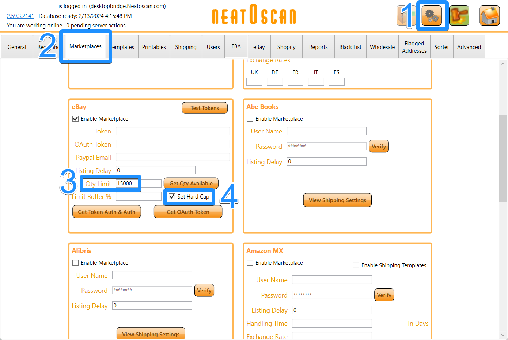508x340 pixels.
Task: Click Amazon MX User Name field
Action: coord(332,280)
